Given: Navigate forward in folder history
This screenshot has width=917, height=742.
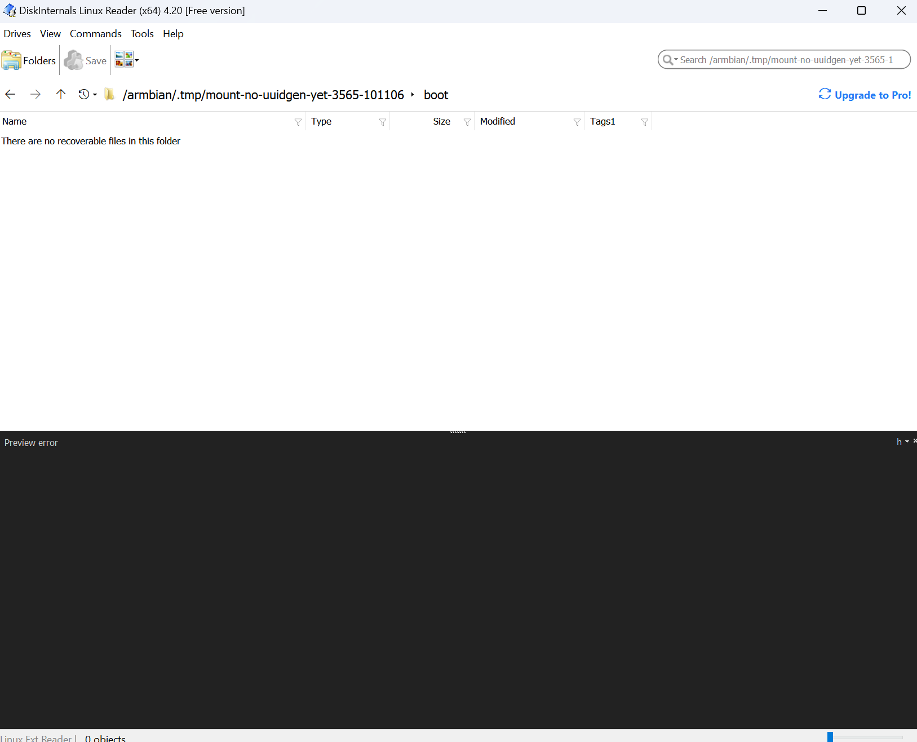Looking at the screenshot, I should click(36, 94).
